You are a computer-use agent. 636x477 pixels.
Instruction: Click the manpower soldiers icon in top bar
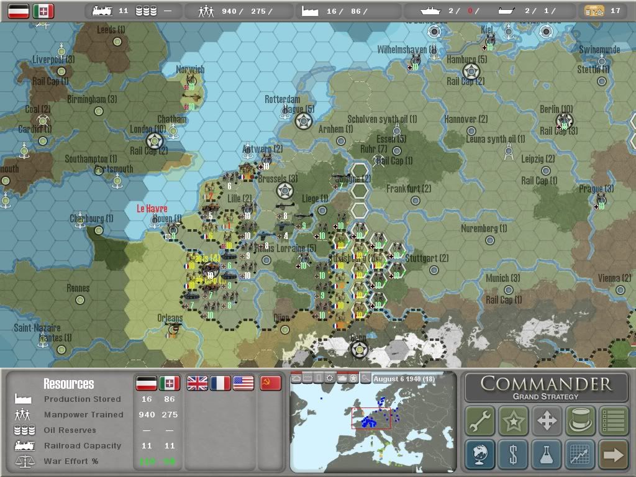pyautogui.click(x=206, y=11)
